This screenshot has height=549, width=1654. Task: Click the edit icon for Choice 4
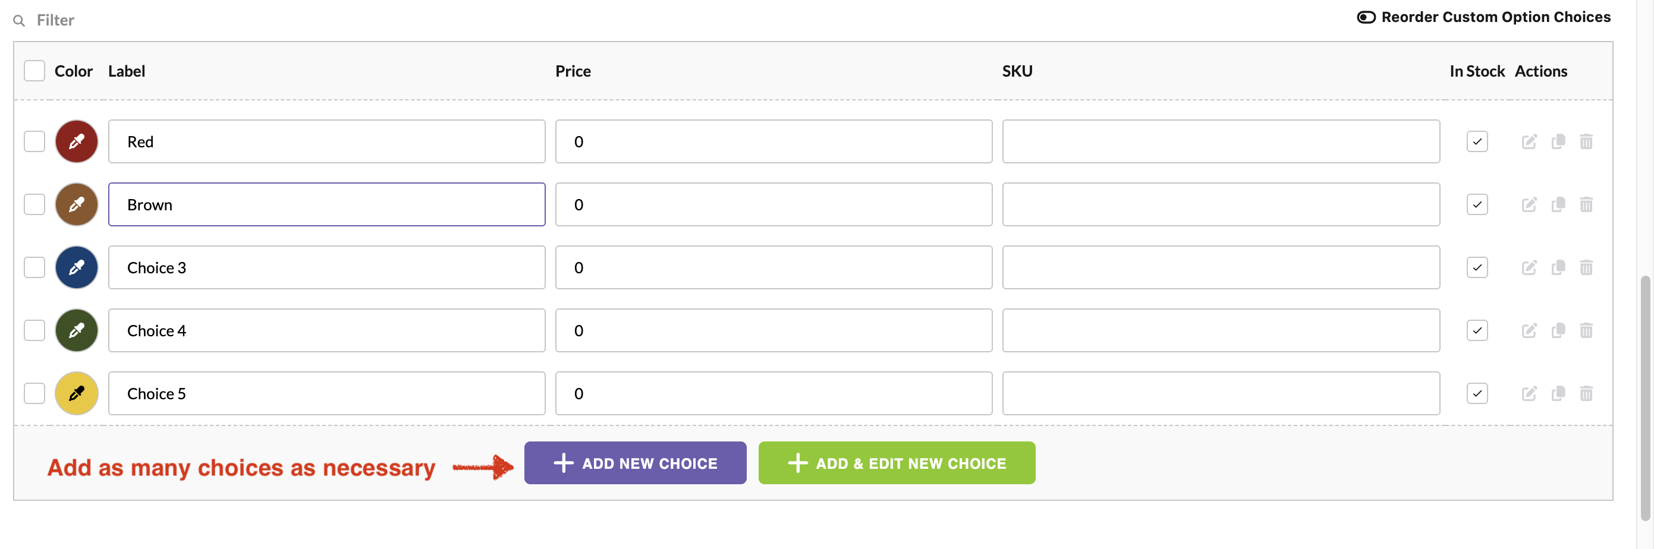click(1529, 330)
